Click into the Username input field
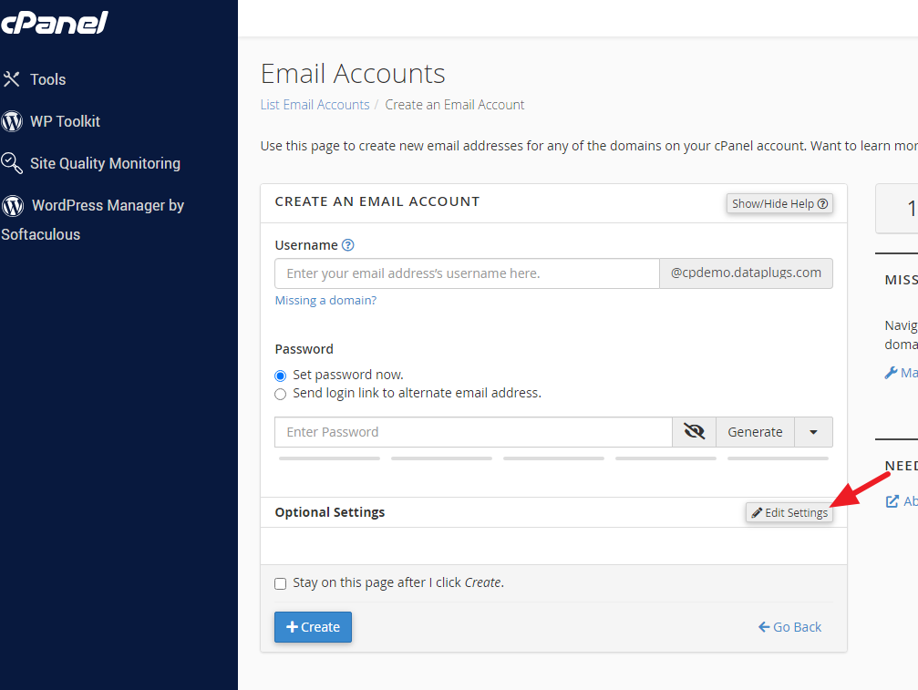918x690 pixels. pyautogui.click(x=467, y=273)
